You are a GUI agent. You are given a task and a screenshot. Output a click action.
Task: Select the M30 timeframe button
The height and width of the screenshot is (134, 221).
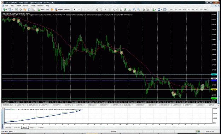pyautogui.click(x=184, y=10)
